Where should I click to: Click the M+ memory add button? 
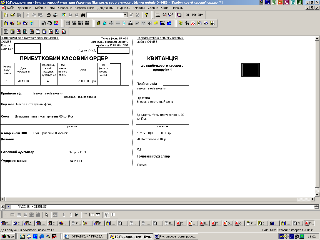tap(194, 15)
